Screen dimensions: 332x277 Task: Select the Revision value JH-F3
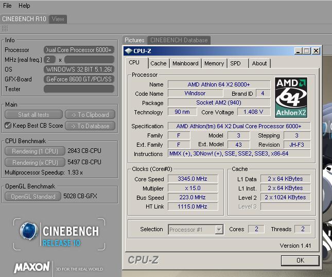297,145
